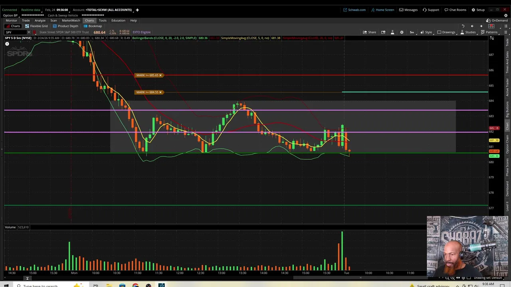Open Support headset link
The width and height of the screenshot is (511, 287).
click(431, 10)
